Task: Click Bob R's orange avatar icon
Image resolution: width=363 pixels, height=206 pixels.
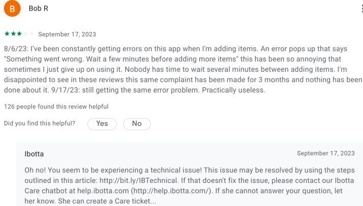Action: click(x=12, y=9)
